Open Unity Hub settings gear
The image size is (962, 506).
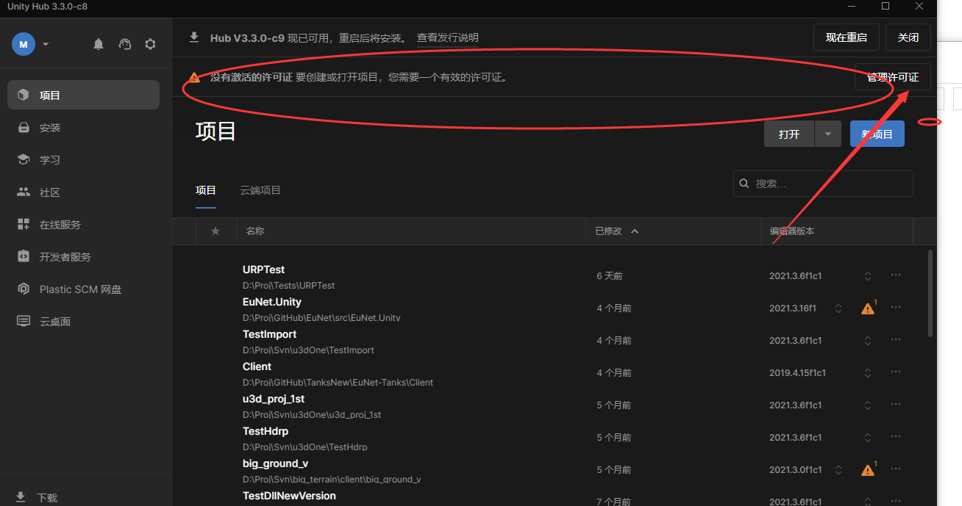(150, 44)
